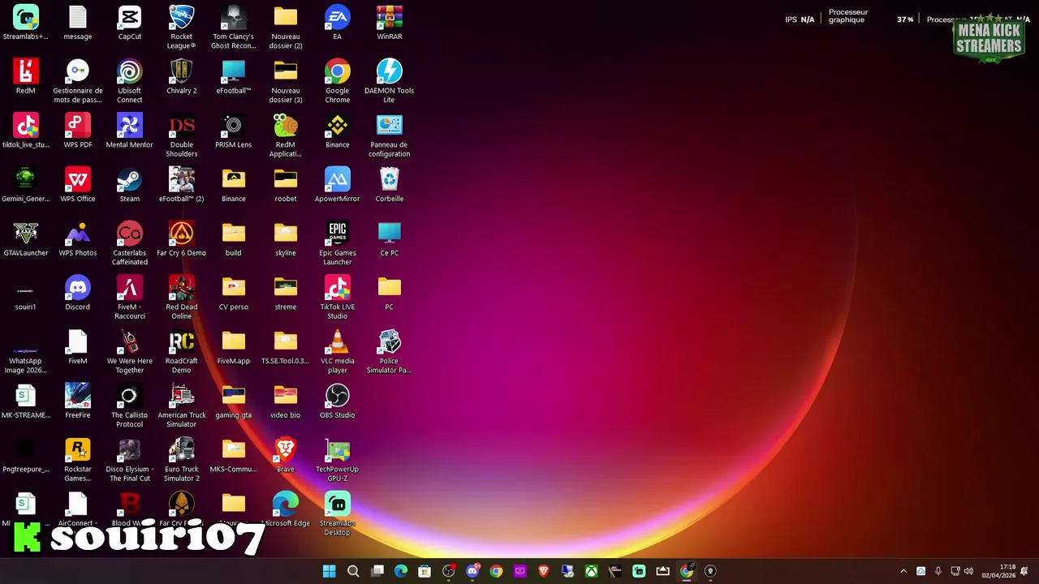1039x584 pixels.
Task: Select the TikTok LIVE Studio desktop icon
Action: pyautogui.click(x=338, y=298)
